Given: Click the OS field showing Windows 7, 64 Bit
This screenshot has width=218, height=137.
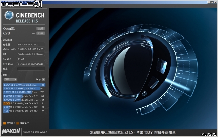Looking at the screenshot, I should (31, 54).
